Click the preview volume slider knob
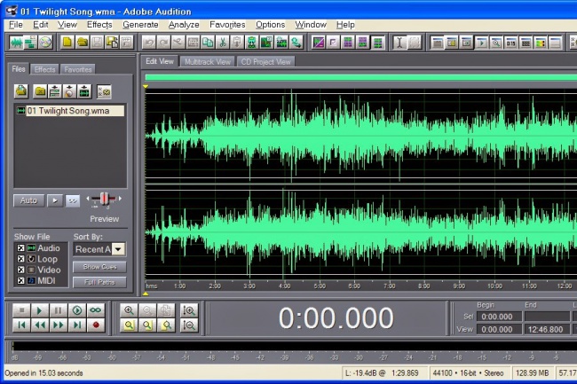 [x=105, y=199]
